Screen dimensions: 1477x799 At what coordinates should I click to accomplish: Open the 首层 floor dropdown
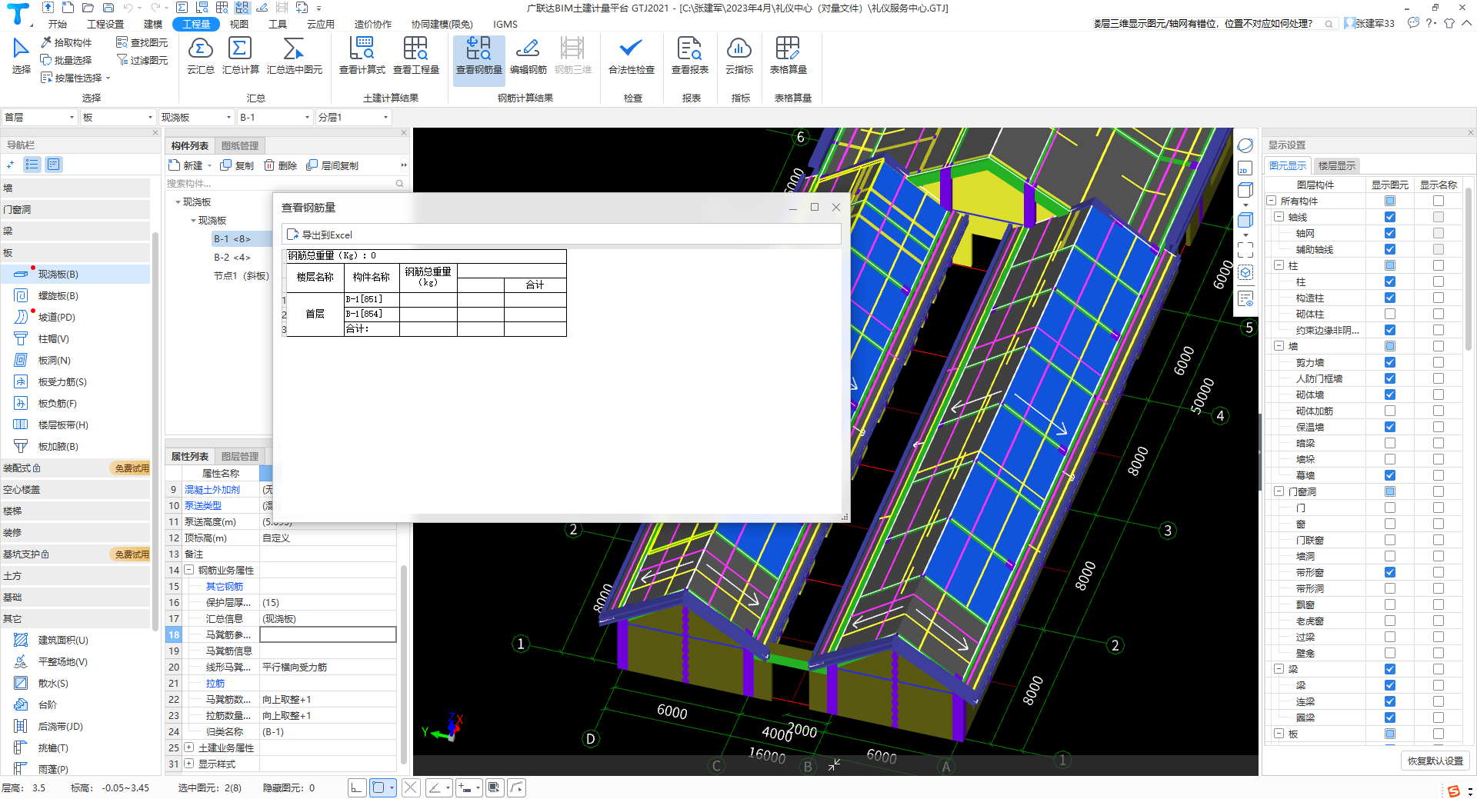coord(39,117)
